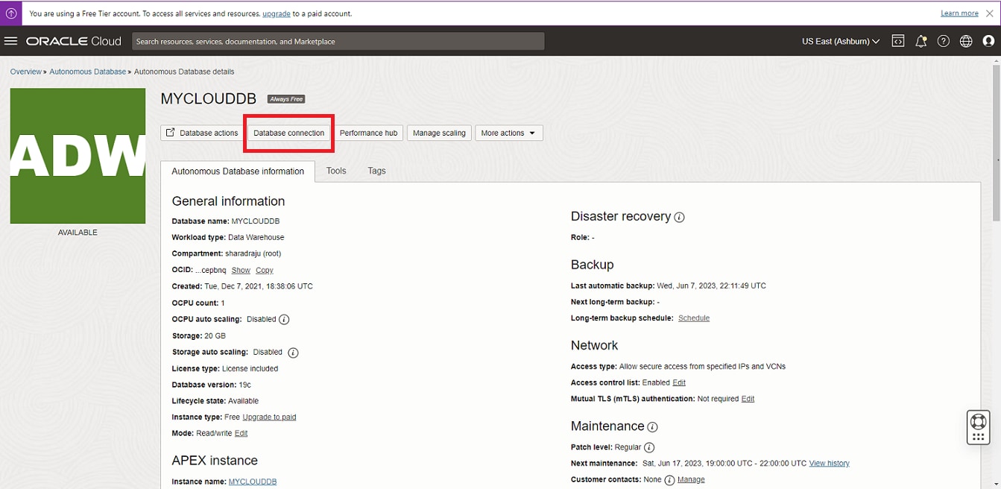The image size is (1001, 489).
Task: Open the navigation hamburger menu icon
Action: pyautogui.click(x=11, y=41)
